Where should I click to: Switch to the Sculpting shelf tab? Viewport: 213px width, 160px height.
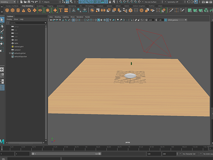click(40, 6)
